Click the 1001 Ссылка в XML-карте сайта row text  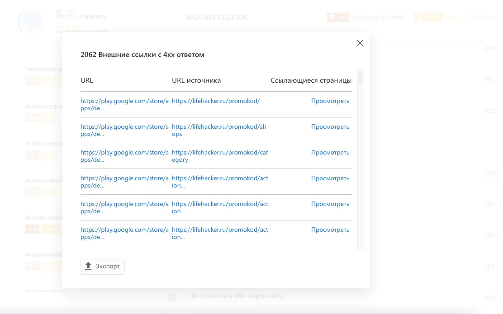tap(236, 296)
